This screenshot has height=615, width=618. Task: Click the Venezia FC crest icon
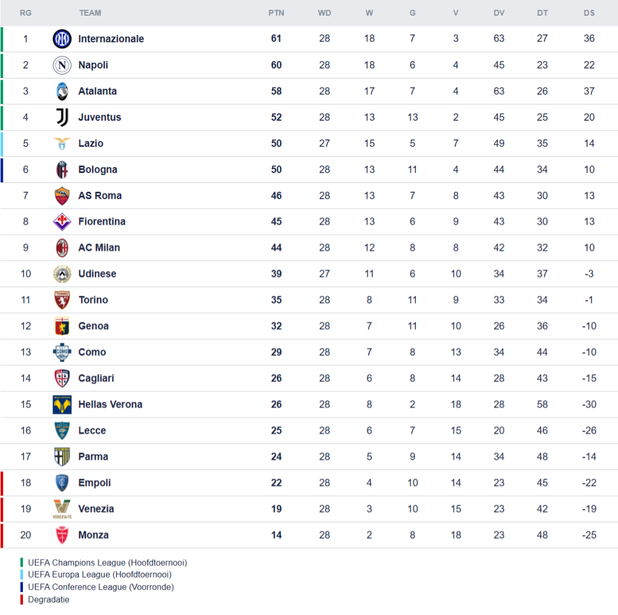62,509
